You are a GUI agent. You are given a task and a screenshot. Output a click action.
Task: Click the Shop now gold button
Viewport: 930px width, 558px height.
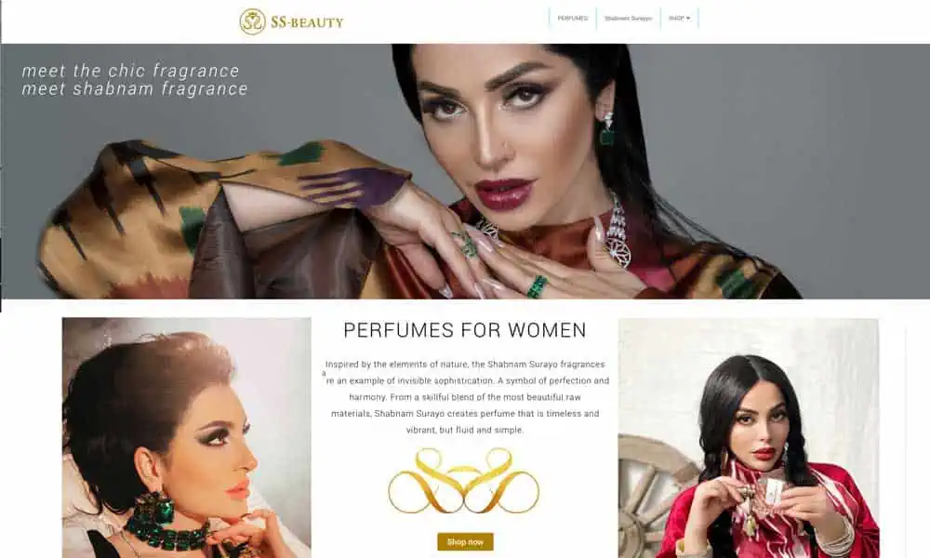[x=465, y=541]
